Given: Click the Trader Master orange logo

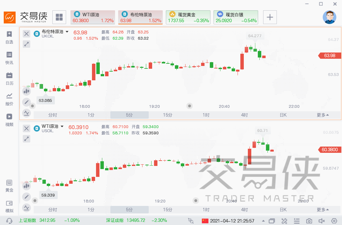Looking at the screenshot, I should tap(10, 17).
